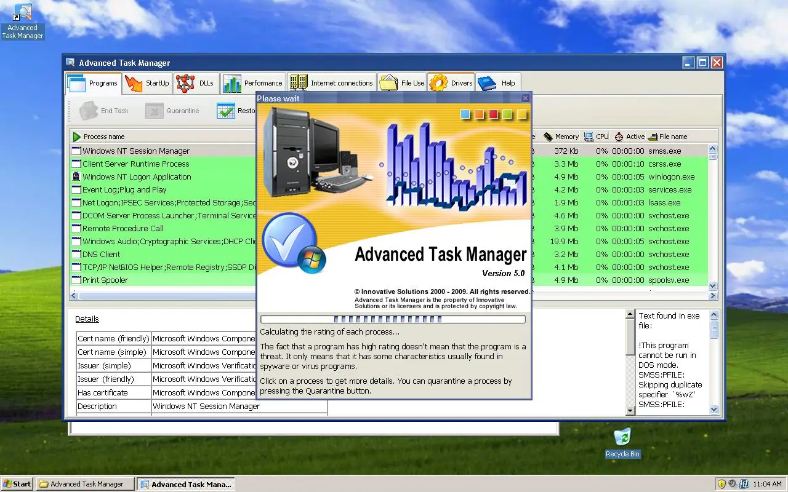The image size is (788, 492).
Task: Click the process list scroll up arrow
Action: click(x=713, y=149)
